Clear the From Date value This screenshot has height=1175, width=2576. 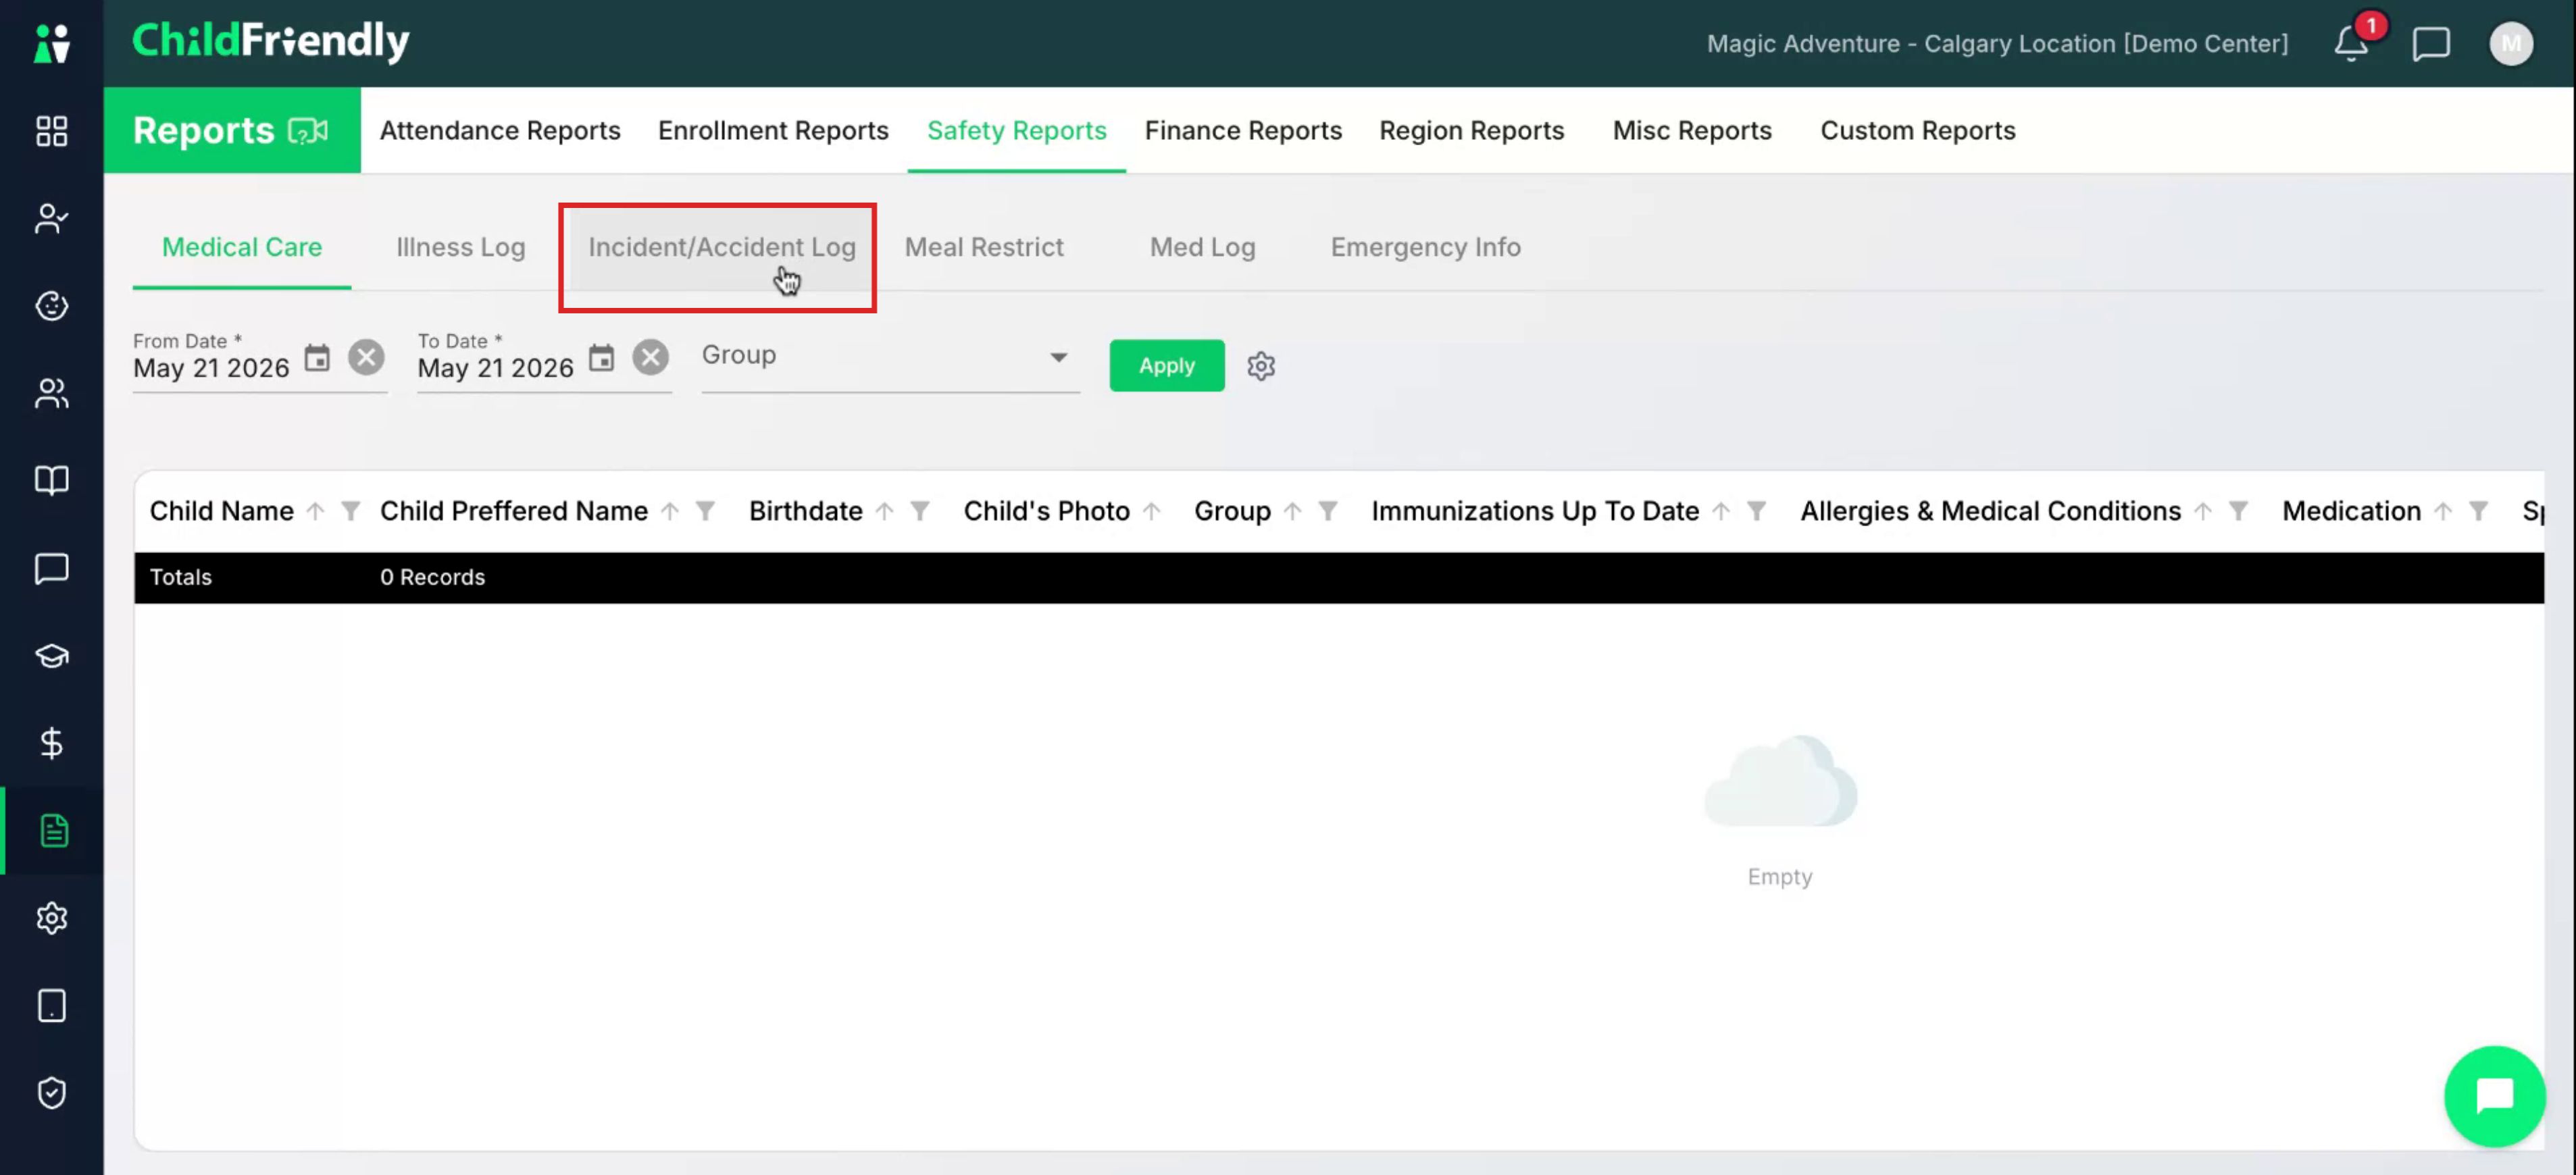click(x=366, y=358)
